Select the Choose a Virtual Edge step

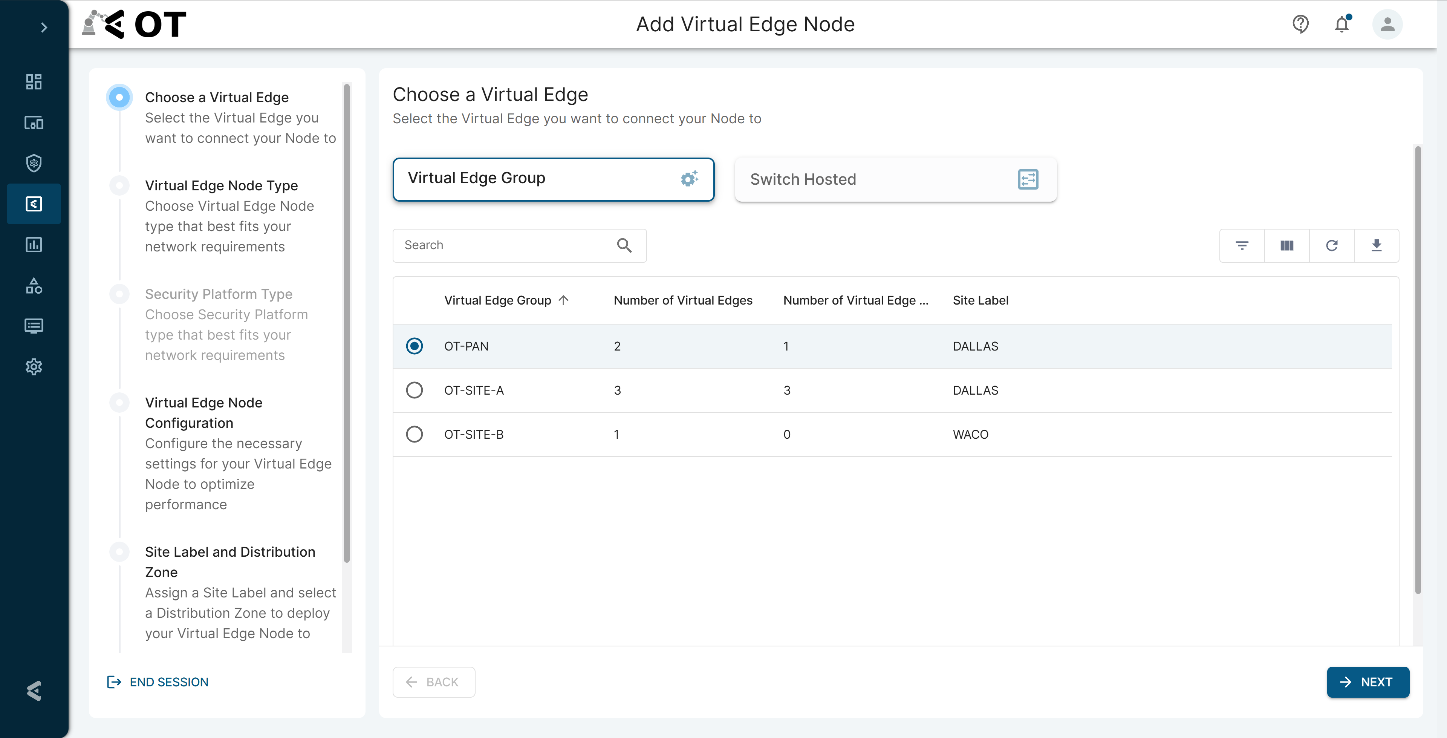pos(217,97)
